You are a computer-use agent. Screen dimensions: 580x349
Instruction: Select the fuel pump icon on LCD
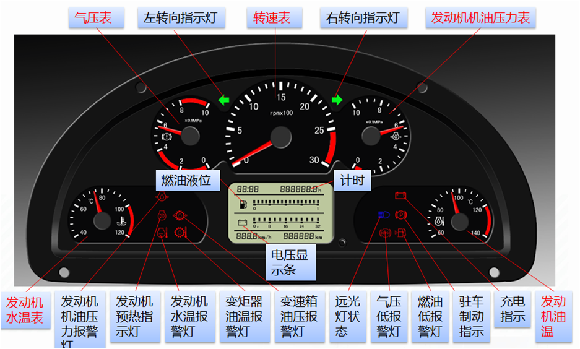pos(242,205)
